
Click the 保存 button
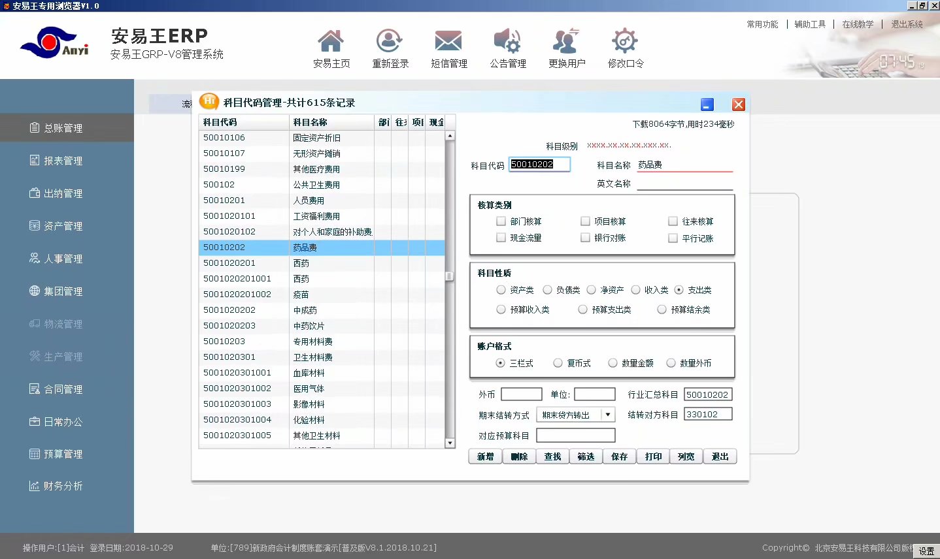pos(619,456)
